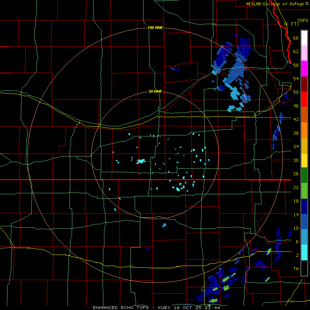Click the "TH" legend label
The width and height of the screenshot is (310, 310).
296,269
